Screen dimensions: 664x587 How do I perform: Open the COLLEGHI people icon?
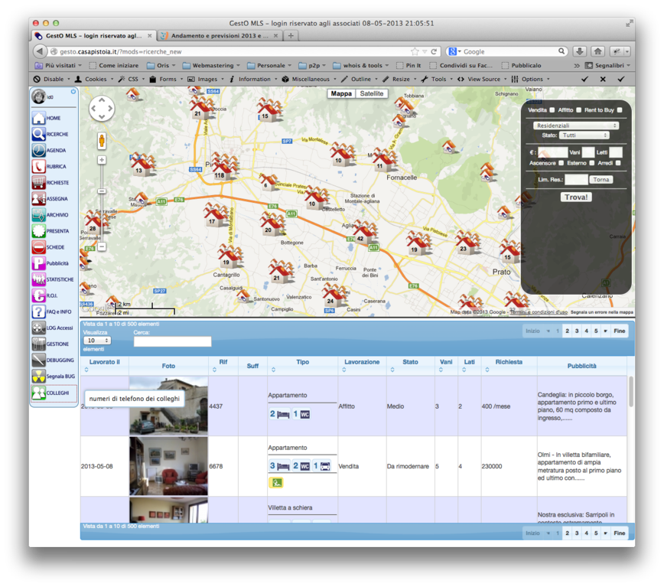pos(38,393)
